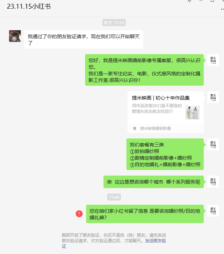224x254 pixels.
Task: Click the pin-on-top pushpin icon
Action: click(x=189, y=1)
